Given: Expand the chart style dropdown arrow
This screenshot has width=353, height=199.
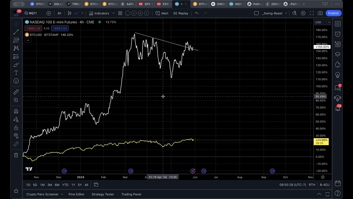Looking at the screenshot, I should click(x=82, y=13).
